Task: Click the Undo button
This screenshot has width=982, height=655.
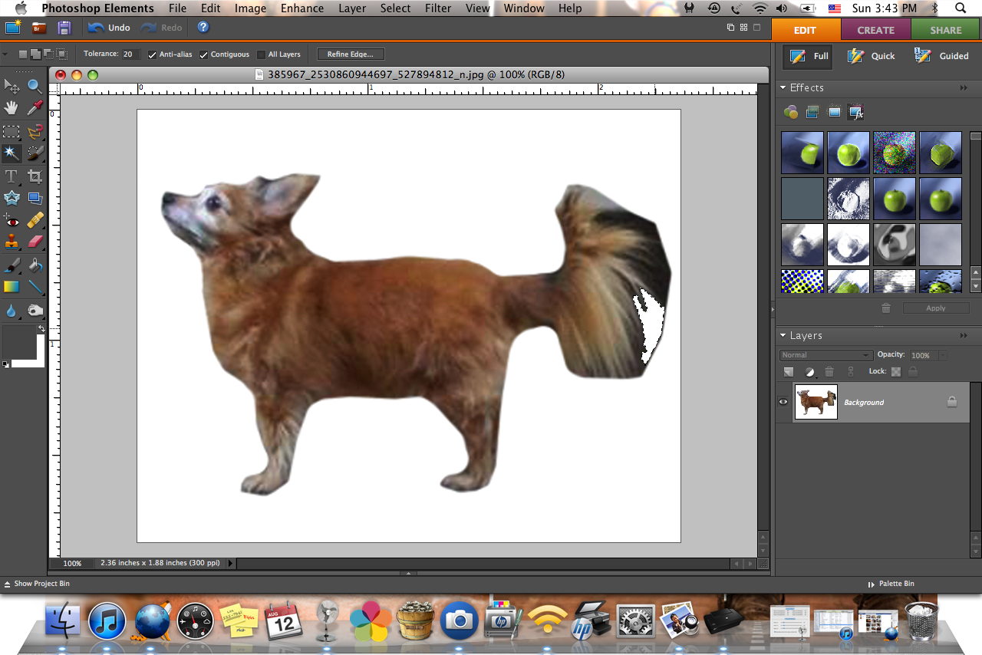Action: coord(109,28)
